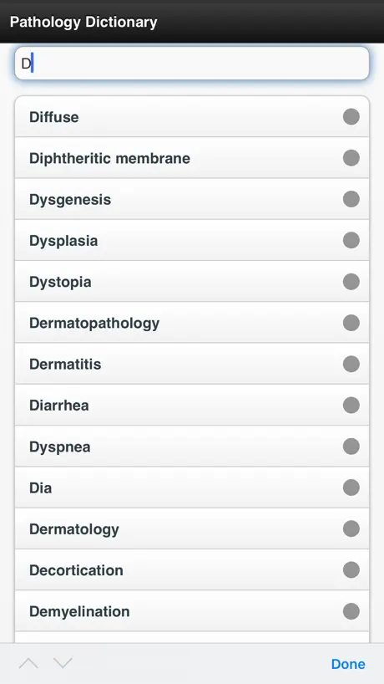Tap the gray circle next to Diarrhea

[x=351, y=406]
